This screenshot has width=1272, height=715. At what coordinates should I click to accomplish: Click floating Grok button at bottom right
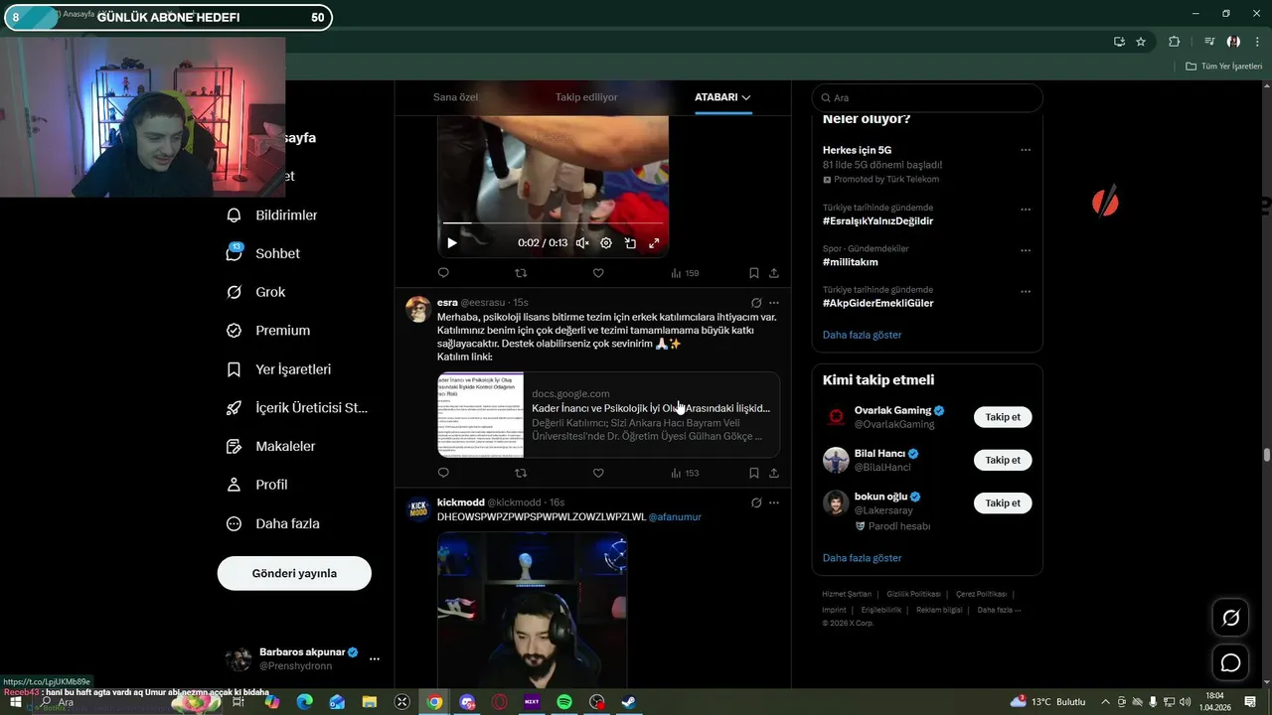coord(1231,618)
